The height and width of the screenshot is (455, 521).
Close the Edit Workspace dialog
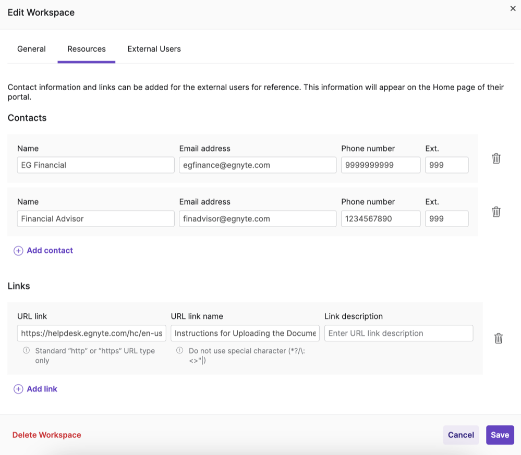[513, 9]
